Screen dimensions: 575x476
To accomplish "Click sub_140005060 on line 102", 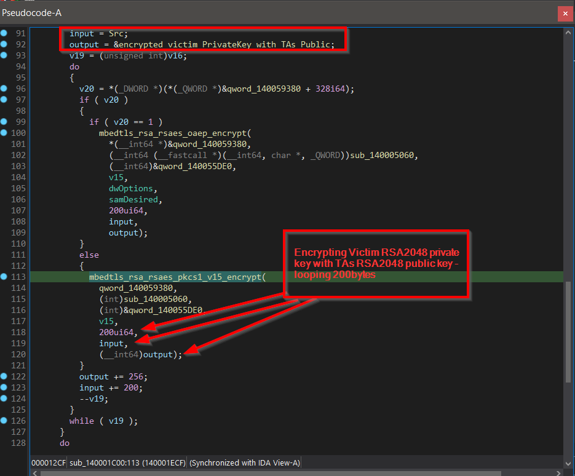I will pyautogui.click(x=382, y=155).
